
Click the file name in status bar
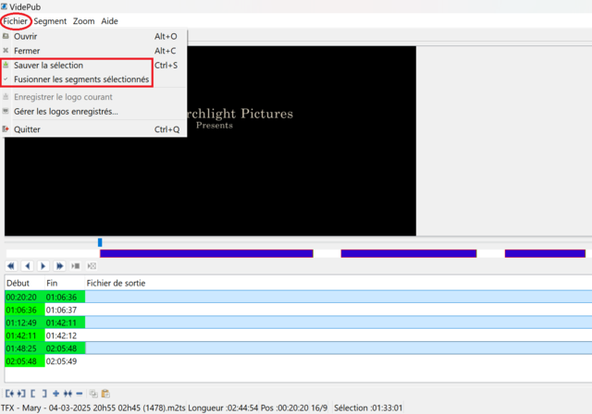pos(92,408)
